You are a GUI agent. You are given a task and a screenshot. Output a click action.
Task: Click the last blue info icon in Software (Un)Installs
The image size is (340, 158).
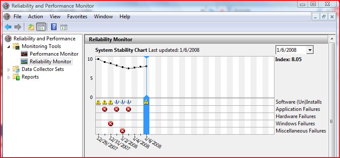(x=129, y=102)
